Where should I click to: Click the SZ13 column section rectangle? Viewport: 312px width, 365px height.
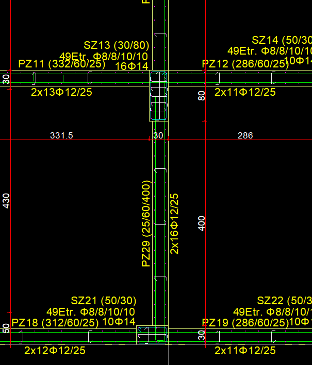(159, 96)
